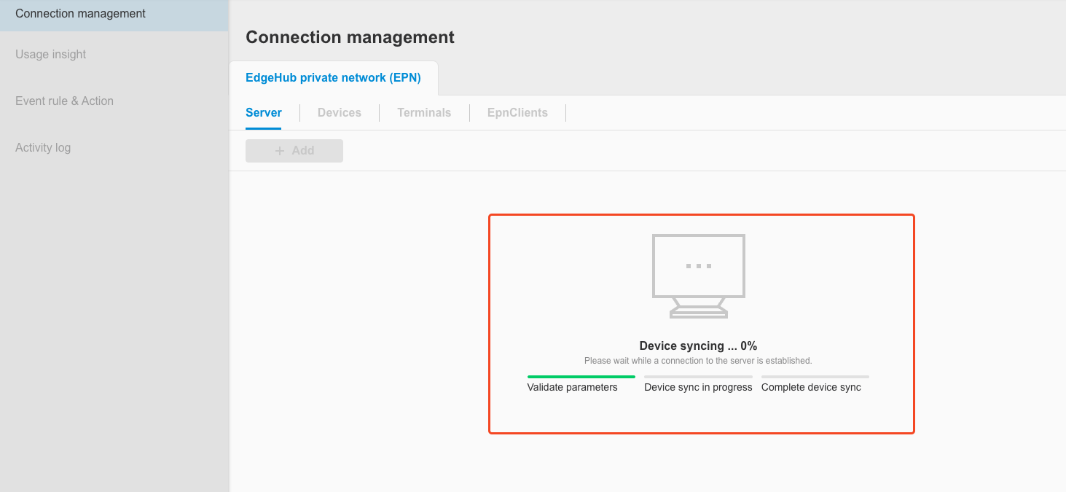Click the Validate parameters step label
1066x492 pixels.
point(572,387)
